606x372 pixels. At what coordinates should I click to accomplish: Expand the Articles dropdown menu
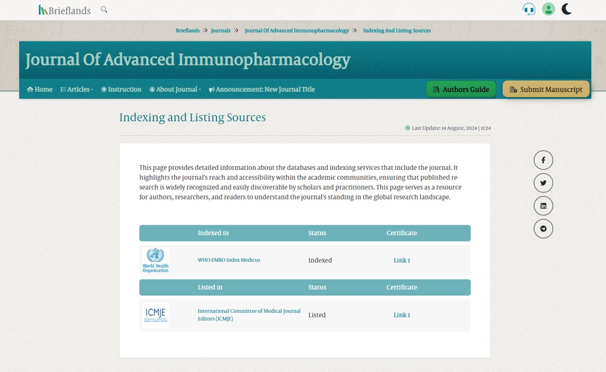pos(77,89)
